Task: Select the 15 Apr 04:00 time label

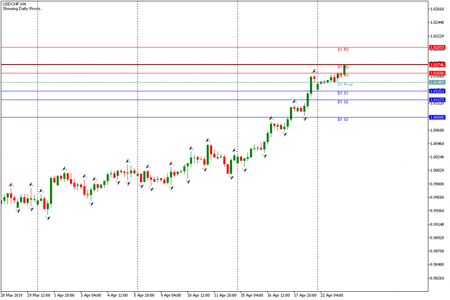Action: point(252,296)
